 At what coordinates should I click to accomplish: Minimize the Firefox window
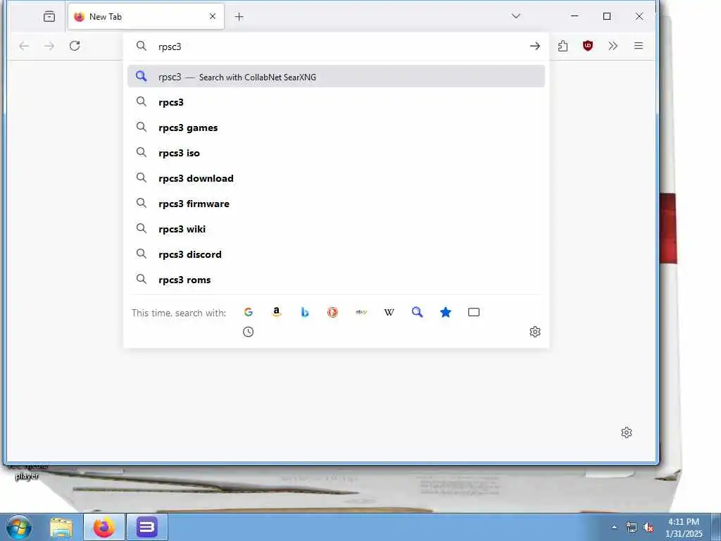575,16
